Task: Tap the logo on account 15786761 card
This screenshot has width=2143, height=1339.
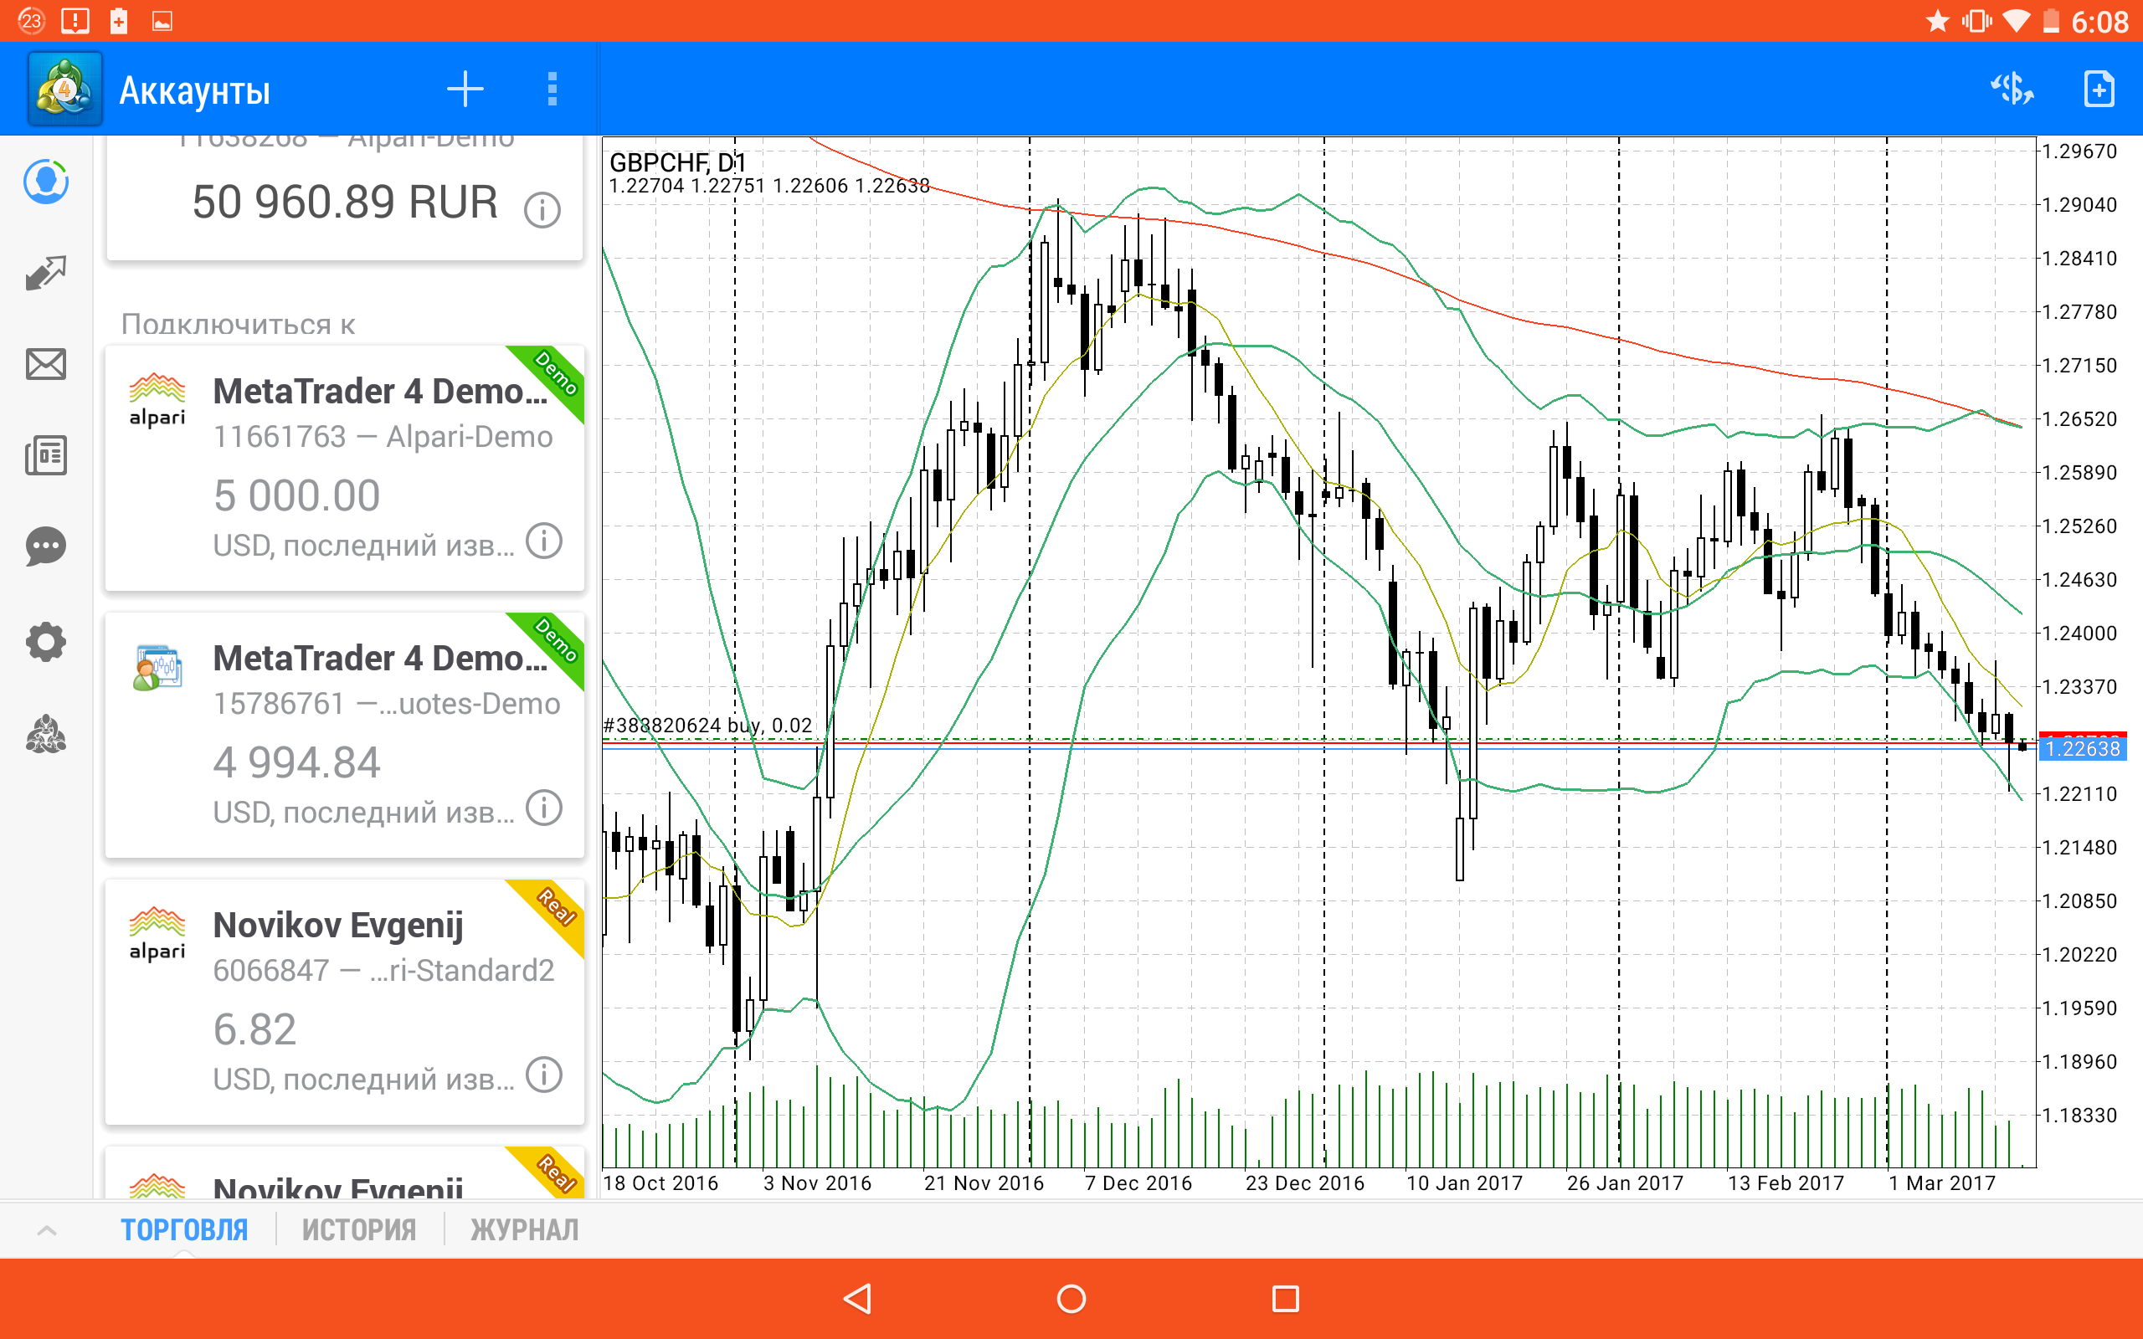Action: (157, 668)
